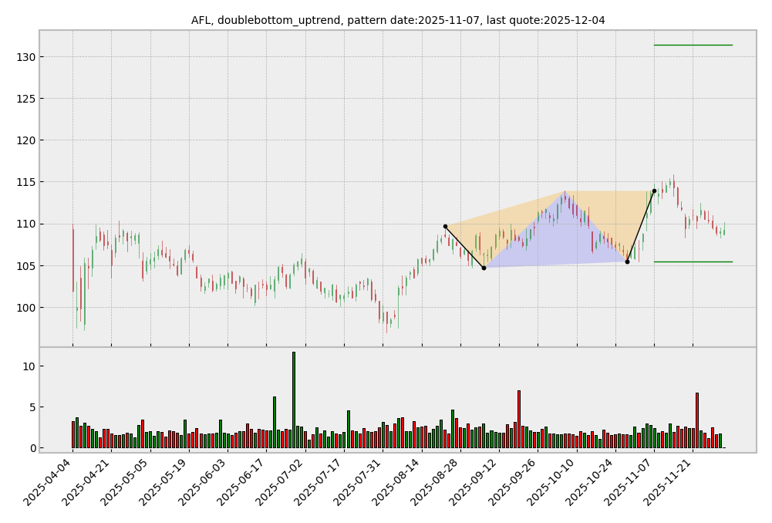Screen dimensions: 772x523
Task: Click the upper green target line
Action: [693, 45]
